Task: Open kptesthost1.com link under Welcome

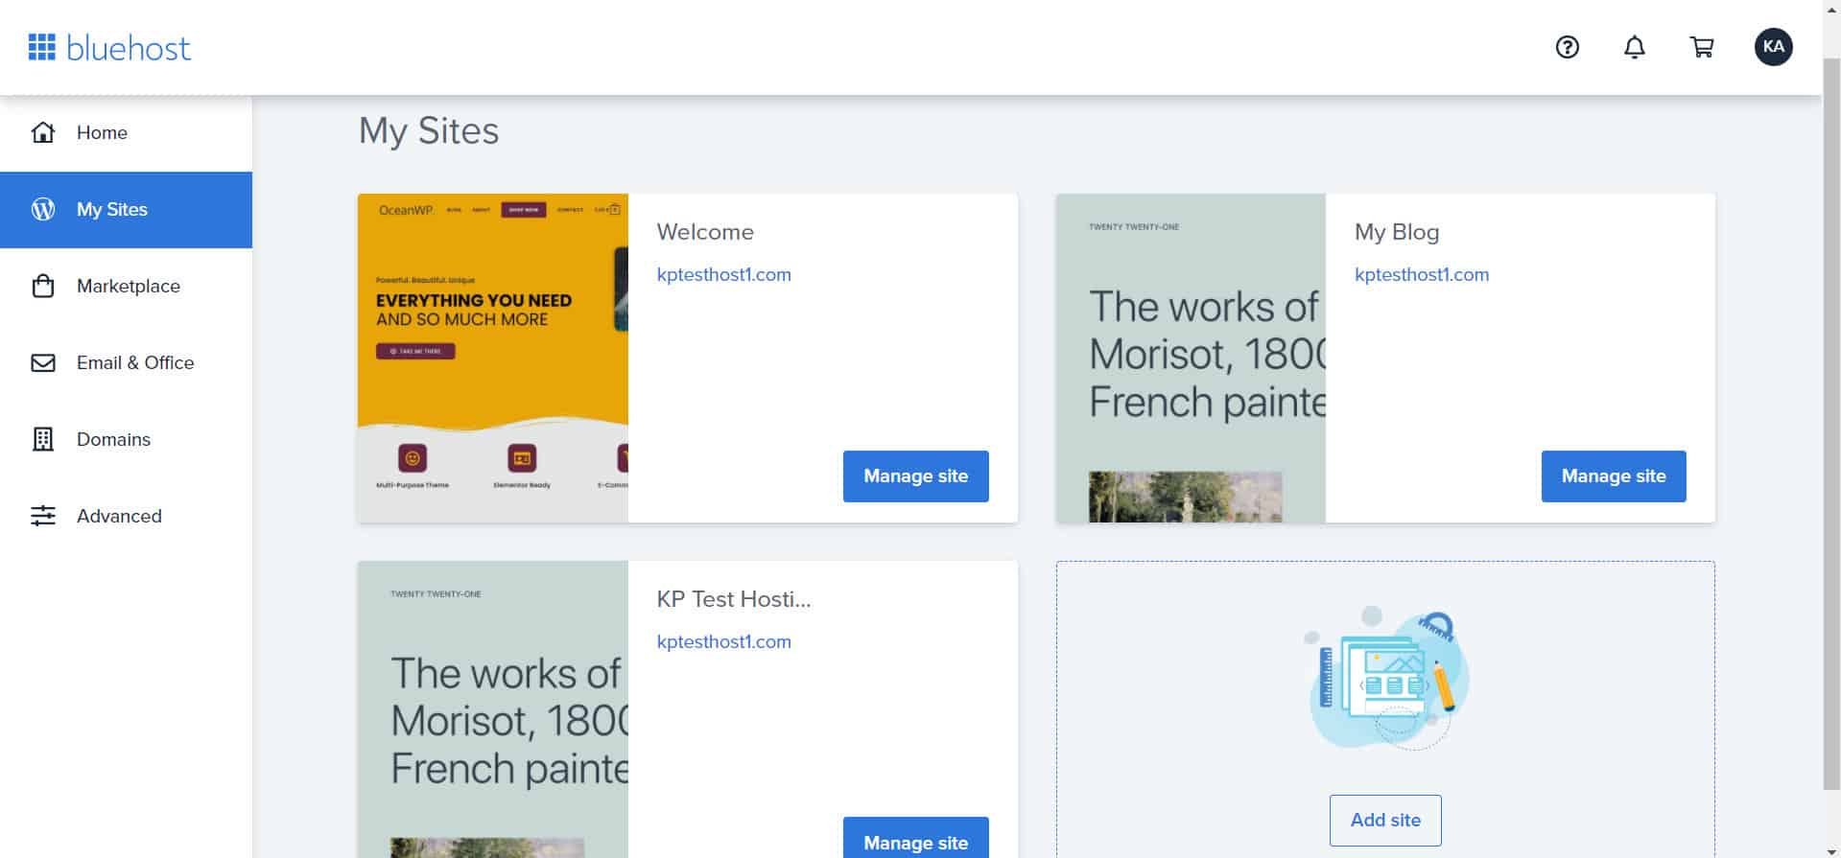Action: pos(723,274)
